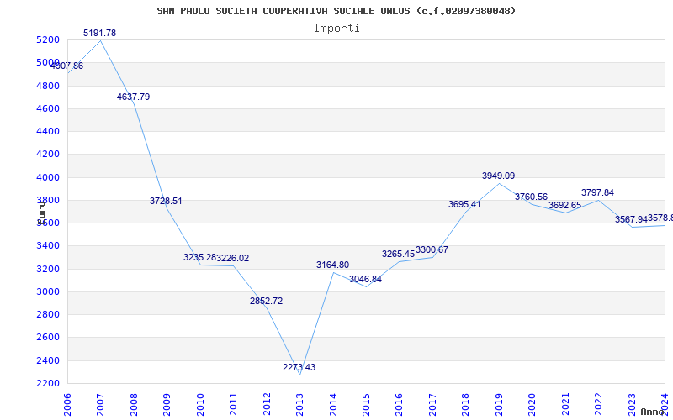Click the x-axis year 2022
This screenshot has width=673, height=420.
tap(599, 405)
